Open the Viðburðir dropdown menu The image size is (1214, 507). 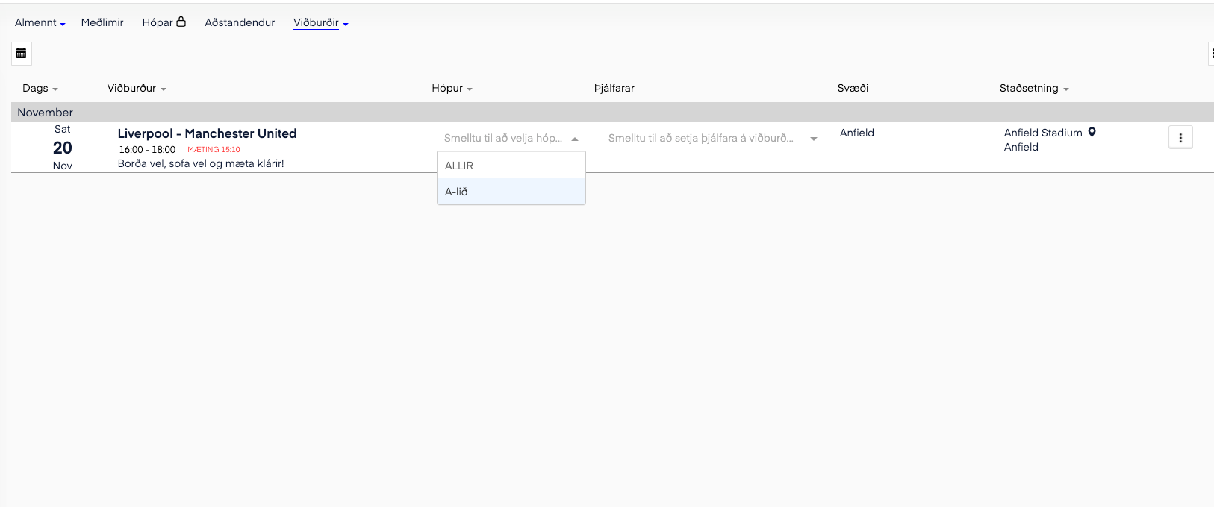click(321, 22)
